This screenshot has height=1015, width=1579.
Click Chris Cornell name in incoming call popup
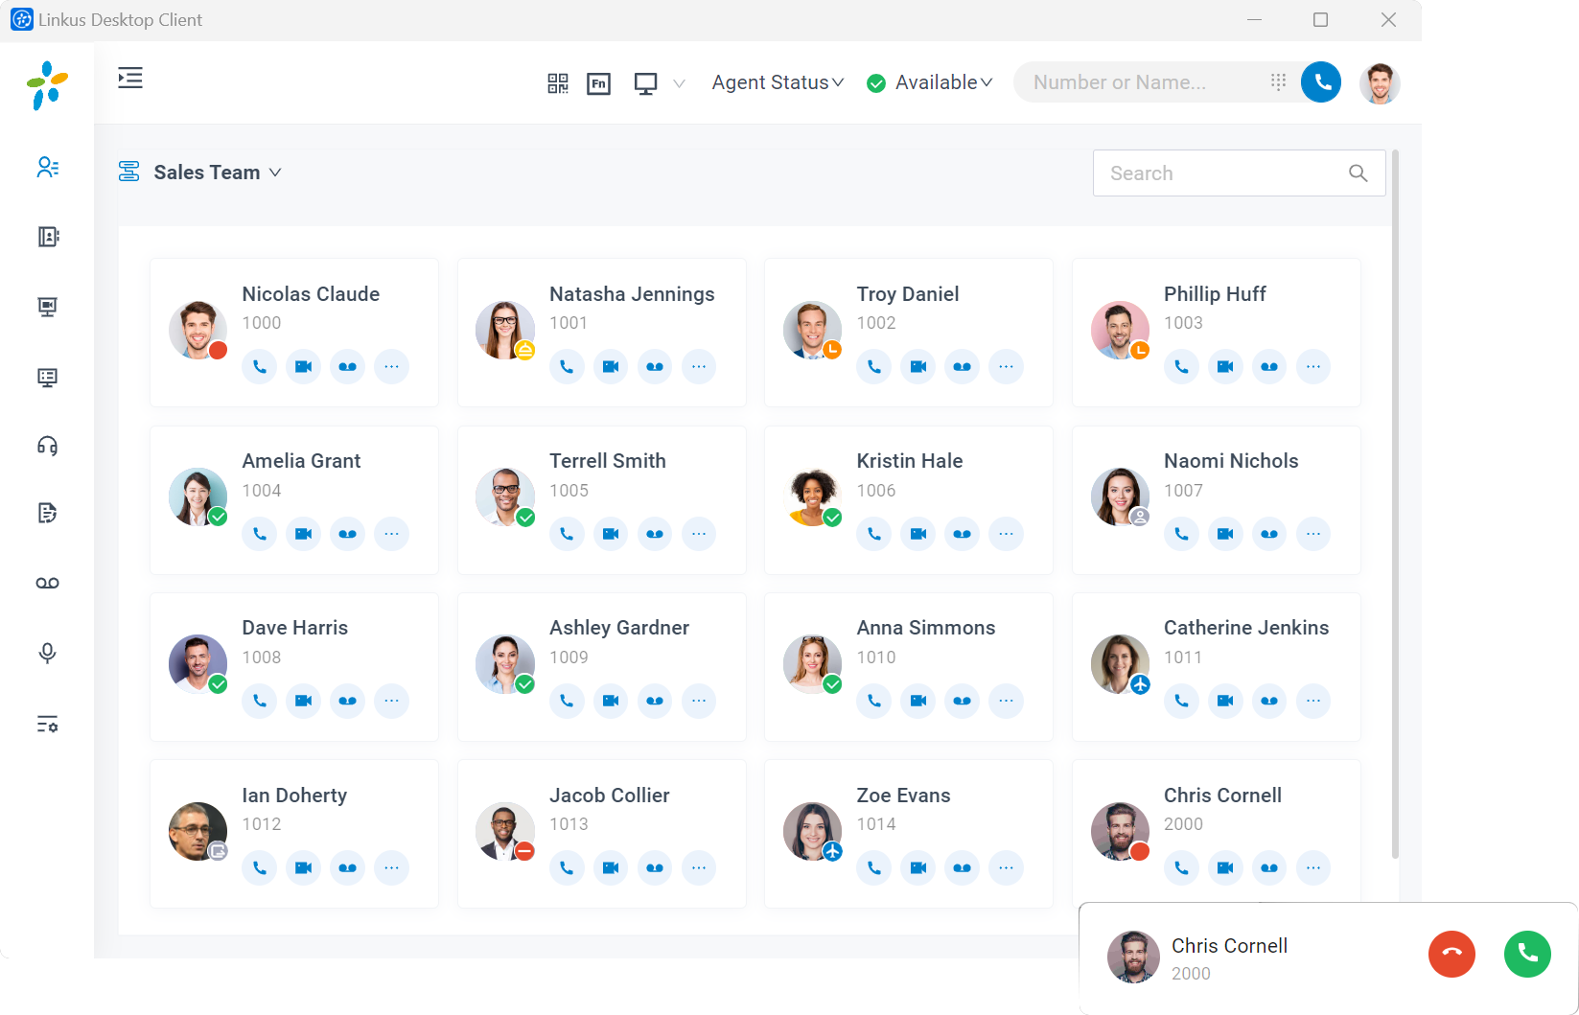coord(1229,946)
